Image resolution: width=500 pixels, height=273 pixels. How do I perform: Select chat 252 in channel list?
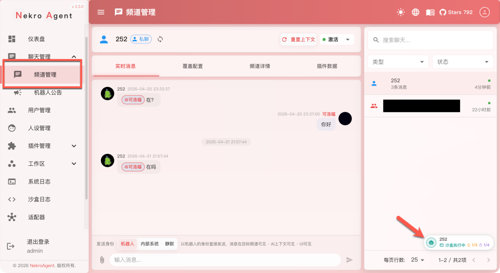coord(430,84)
